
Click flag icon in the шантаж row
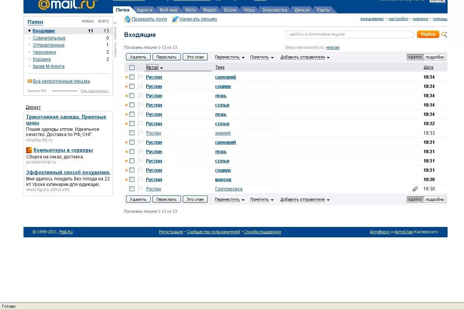141,180
